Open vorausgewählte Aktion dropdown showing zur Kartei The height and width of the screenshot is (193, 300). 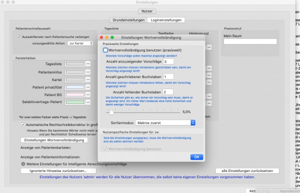tap(80, 43)
